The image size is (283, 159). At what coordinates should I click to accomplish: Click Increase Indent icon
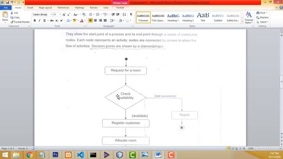[x=118, y=15]
